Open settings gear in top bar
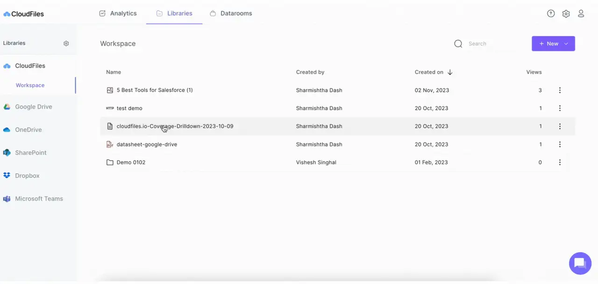 pyautogui.click(x=566, y=14)
